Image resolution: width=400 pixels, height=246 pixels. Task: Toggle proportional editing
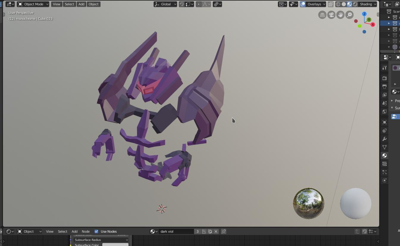pos(199,4)
